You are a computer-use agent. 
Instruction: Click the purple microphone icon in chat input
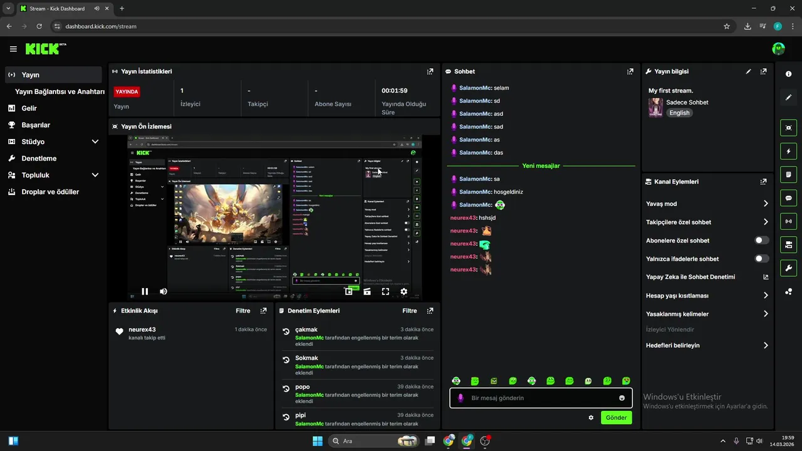(461, 398)
